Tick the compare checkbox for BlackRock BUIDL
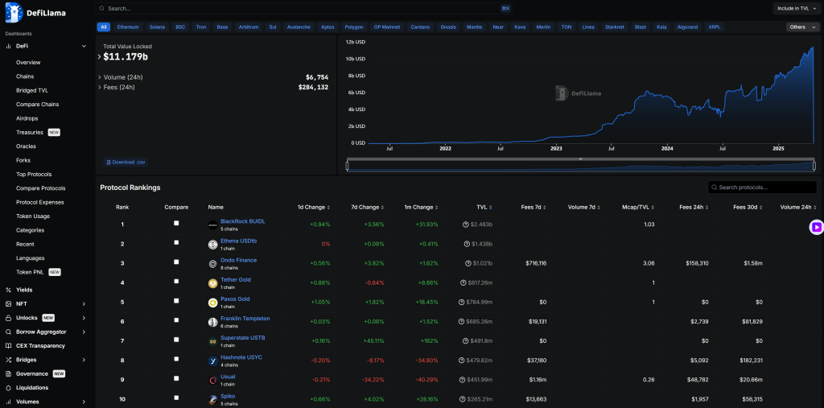Viewport: 824px width, 408px height. pos(176,223)
